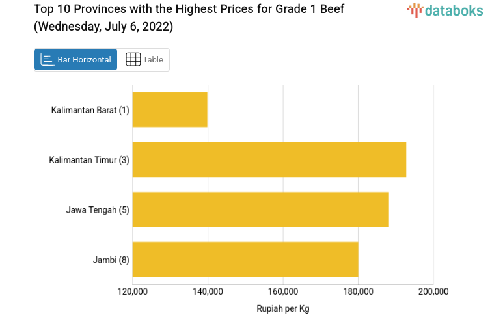The height and width of the screenshot is (324, 490).
Task: Click the Databoks logo icon
Action: click(415, 9)
